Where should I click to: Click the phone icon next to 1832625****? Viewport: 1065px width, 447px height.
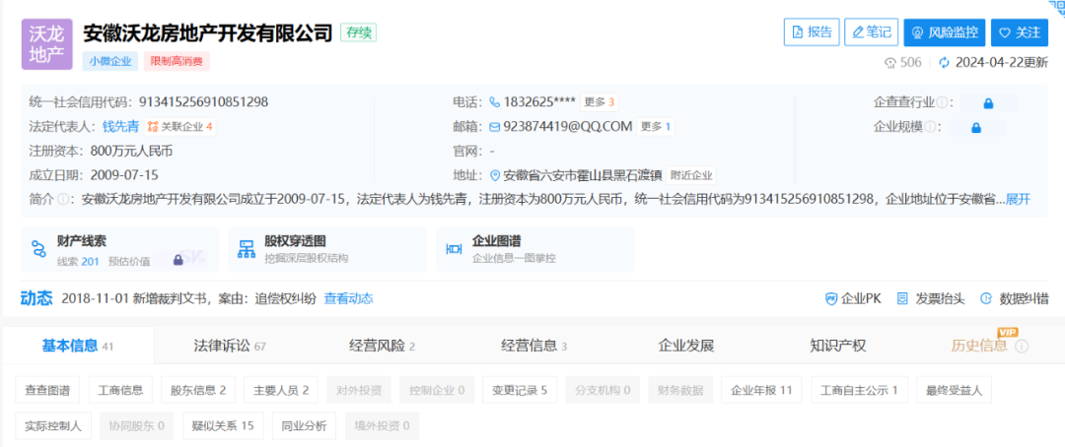494,102
